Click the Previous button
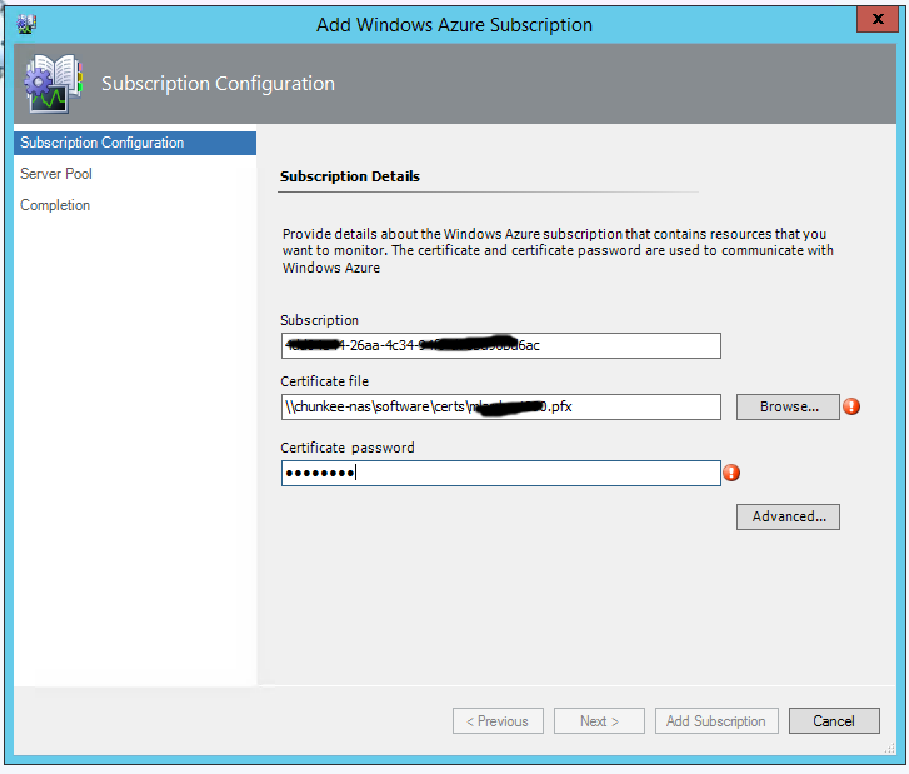 498,721
